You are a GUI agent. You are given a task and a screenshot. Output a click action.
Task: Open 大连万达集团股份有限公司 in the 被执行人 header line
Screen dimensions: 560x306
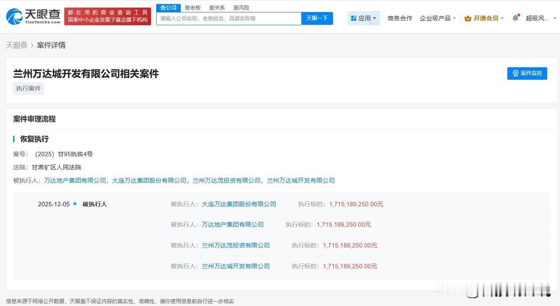pos(149,180)
